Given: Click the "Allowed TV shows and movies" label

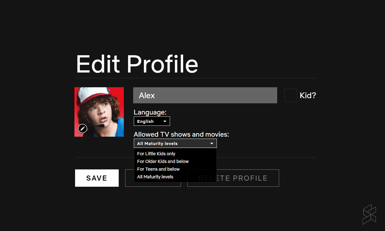Looking at the screenshot, I should [x=181, y=134].
